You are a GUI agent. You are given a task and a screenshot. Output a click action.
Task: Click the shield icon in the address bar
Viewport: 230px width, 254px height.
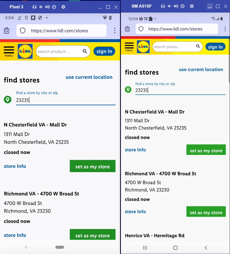[x=23, y=31]
